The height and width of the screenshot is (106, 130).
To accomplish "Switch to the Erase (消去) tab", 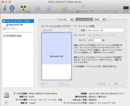I will click(72, 20).
